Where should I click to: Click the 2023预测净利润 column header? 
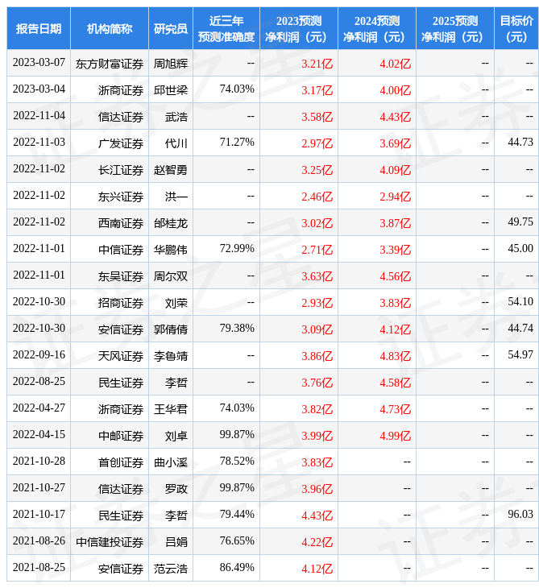[x=299, y=28]
